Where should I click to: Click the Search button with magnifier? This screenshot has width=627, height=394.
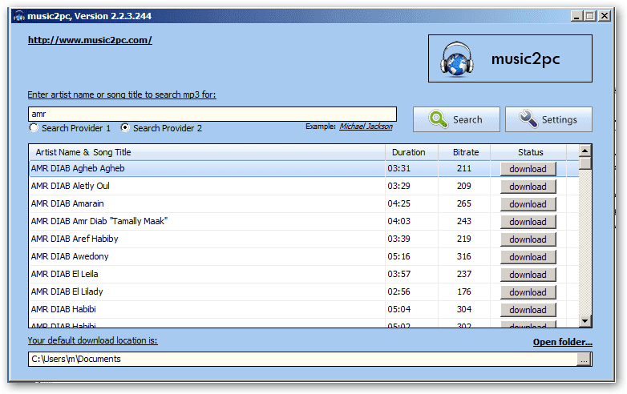click(456, 119)
